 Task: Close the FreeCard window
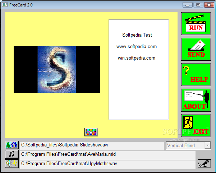[x=209, y=5]
